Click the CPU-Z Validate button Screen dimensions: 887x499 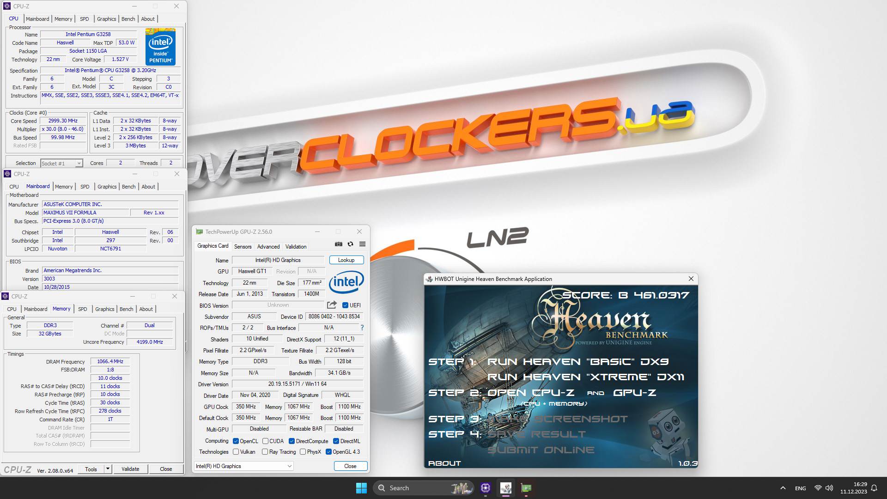pos(130,469)
